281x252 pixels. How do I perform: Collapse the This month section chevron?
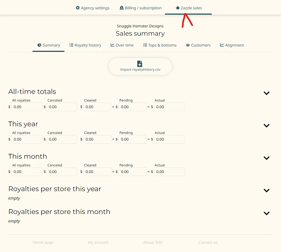[x=266, y=158]
